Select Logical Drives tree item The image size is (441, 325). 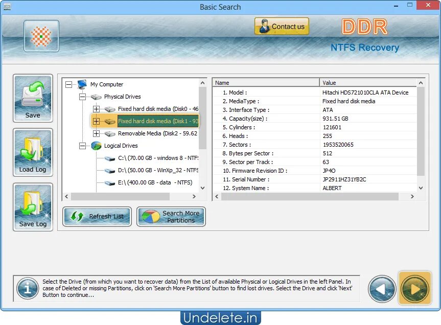[121, 146]
